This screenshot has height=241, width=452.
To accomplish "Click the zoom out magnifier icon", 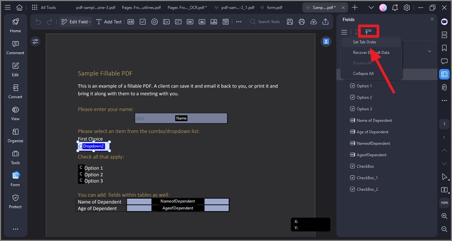I will 444,229.
